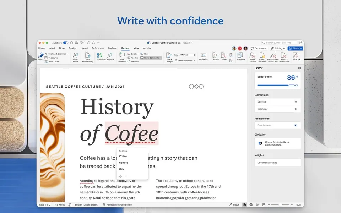Resolve the current comment

pyautogui.click(x=132, y=58)
